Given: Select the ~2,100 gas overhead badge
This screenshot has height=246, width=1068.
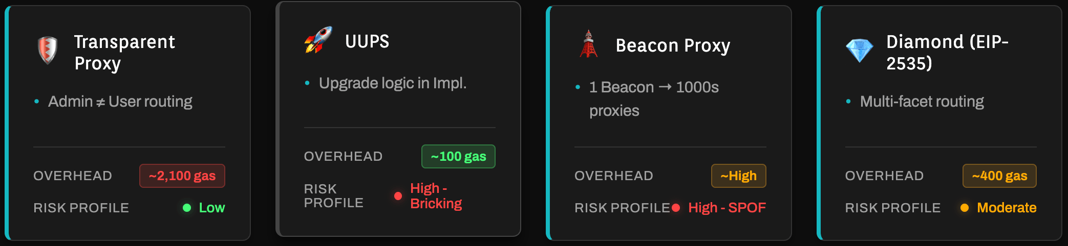Looking at the screenshot, I should click(182, 176).
